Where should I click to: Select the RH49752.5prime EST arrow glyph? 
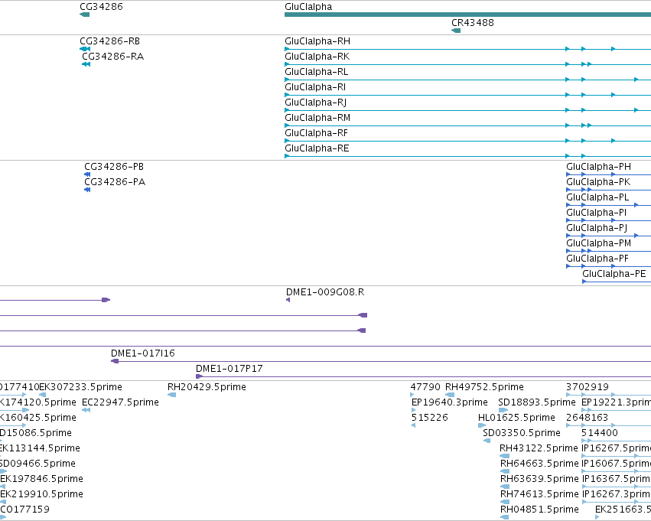point(450,395)
